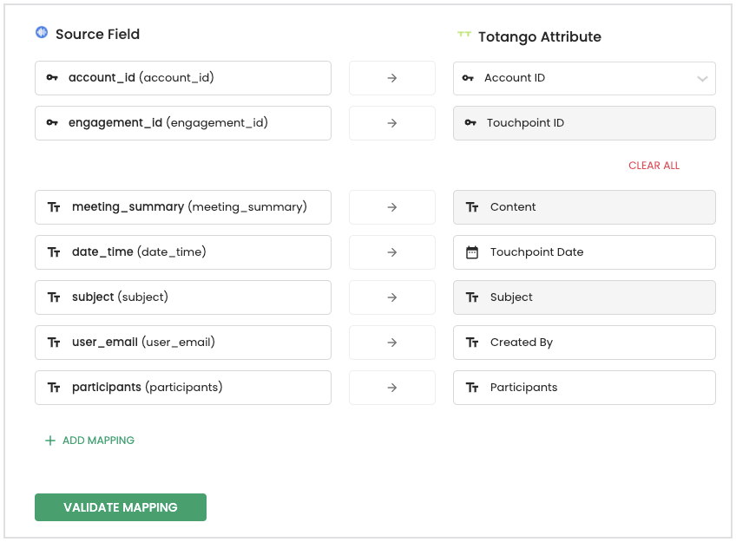Select the user_email source field box
This screenshot has width=736, height=542.
click(x=183, y=343)
